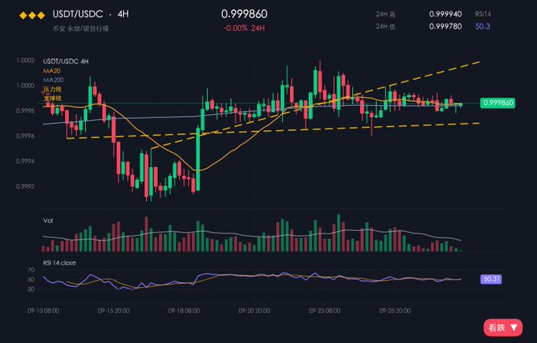Click the 0.9996 price axis label

tap(26, 136)
